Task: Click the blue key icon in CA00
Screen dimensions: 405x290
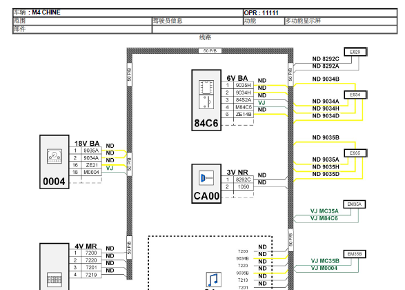Action: point(206,178)
